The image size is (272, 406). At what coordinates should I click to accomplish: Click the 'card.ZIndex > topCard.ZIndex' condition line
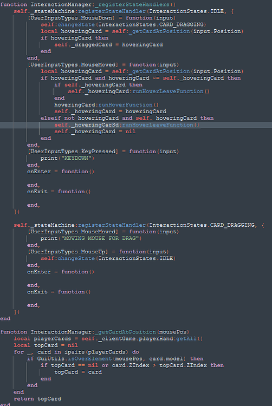click(132, 365)
